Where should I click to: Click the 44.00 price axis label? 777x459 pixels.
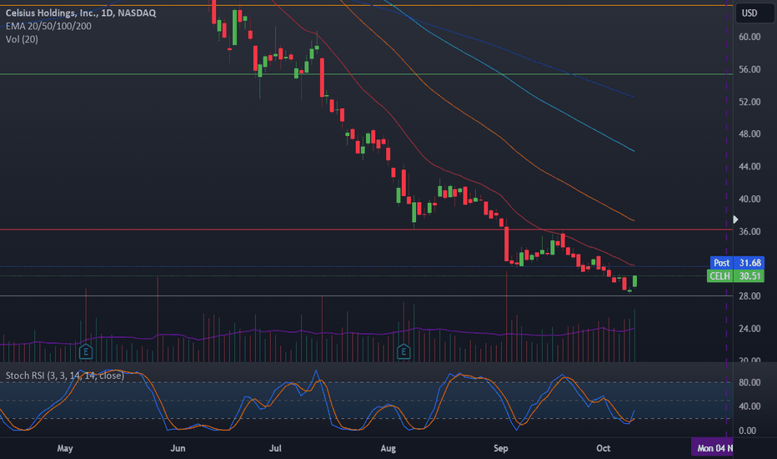(x=749, y=167)
